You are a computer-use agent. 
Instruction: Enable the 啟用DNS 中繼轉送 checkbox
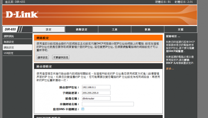point(83,109)
